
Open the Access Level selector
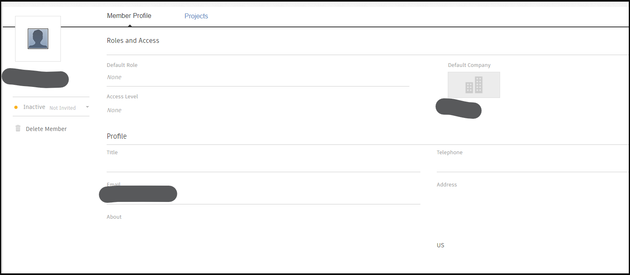(257, 110)
